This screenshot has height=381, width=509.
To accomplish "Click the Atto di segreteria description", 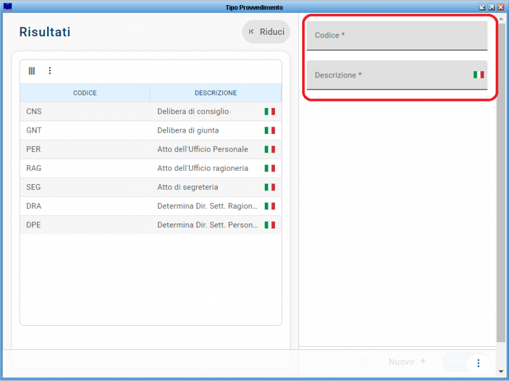I will pos(188,187).
